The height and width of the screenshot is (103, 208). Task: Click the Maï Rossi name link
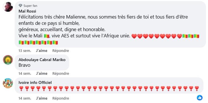[27, 11]
